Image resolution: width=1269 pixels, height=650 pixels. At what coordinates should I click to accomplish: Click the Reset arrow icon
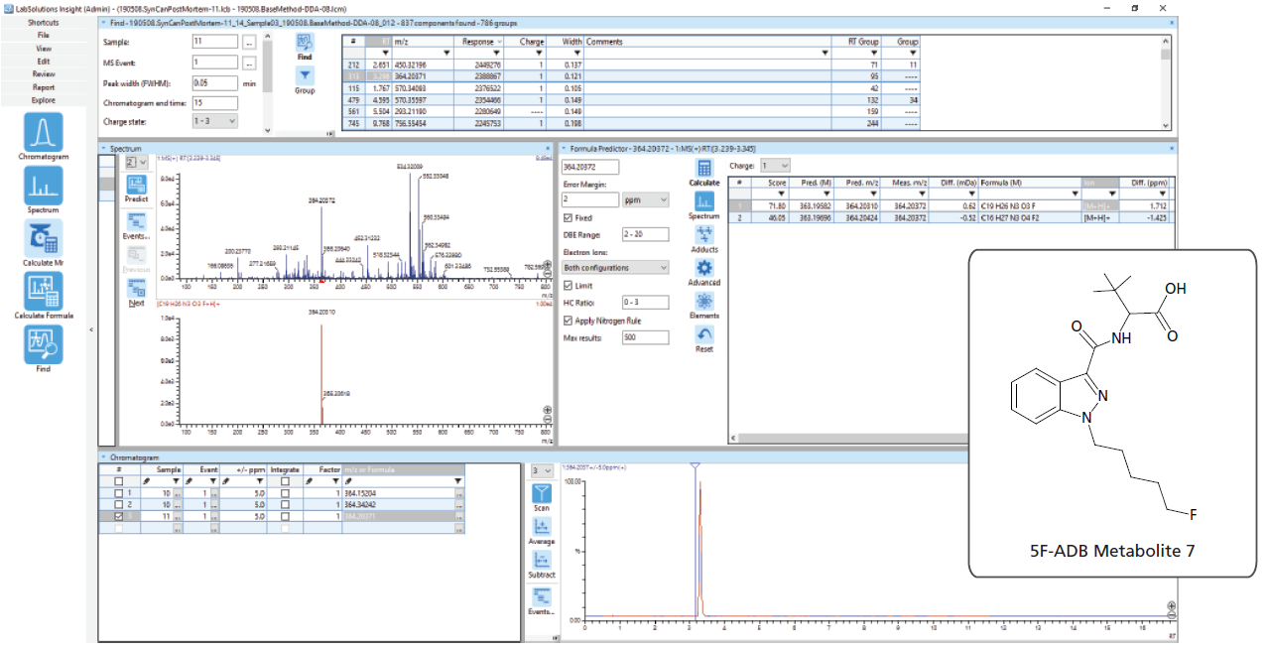(704, 334)
